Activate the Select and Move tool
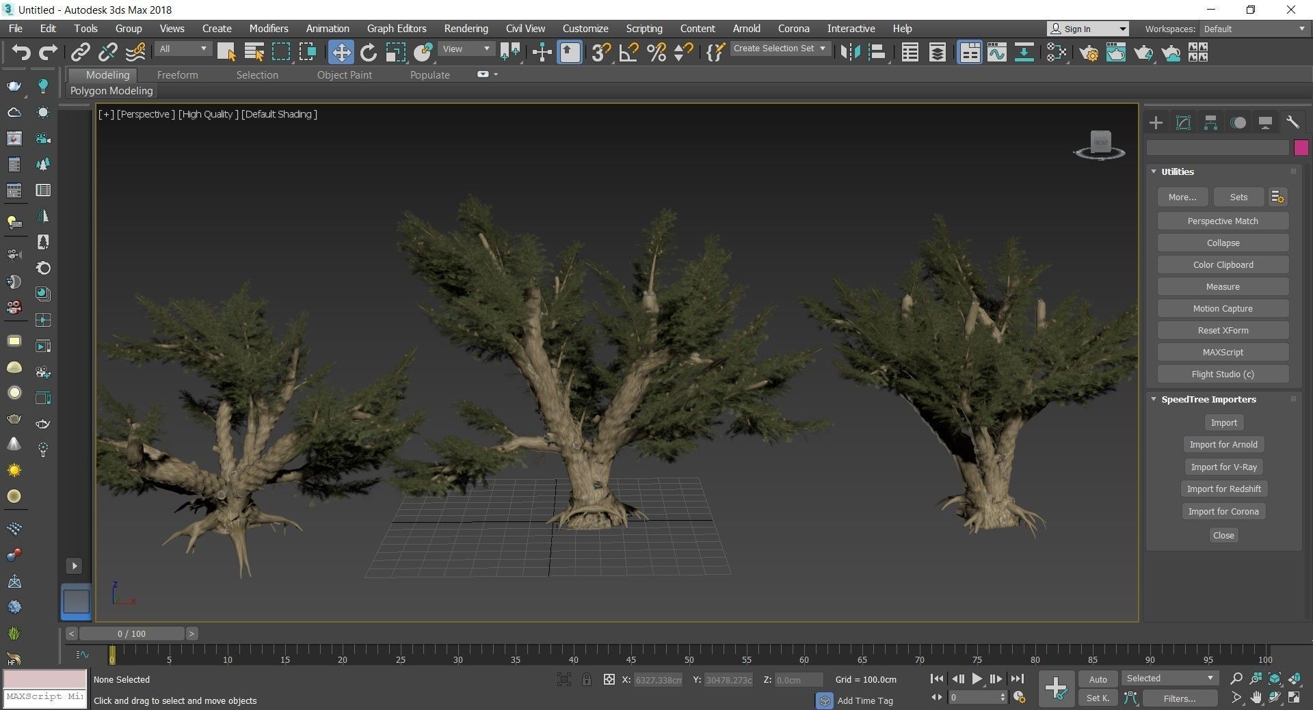The width and height of the screenshot is (1313, 710). 341,53
